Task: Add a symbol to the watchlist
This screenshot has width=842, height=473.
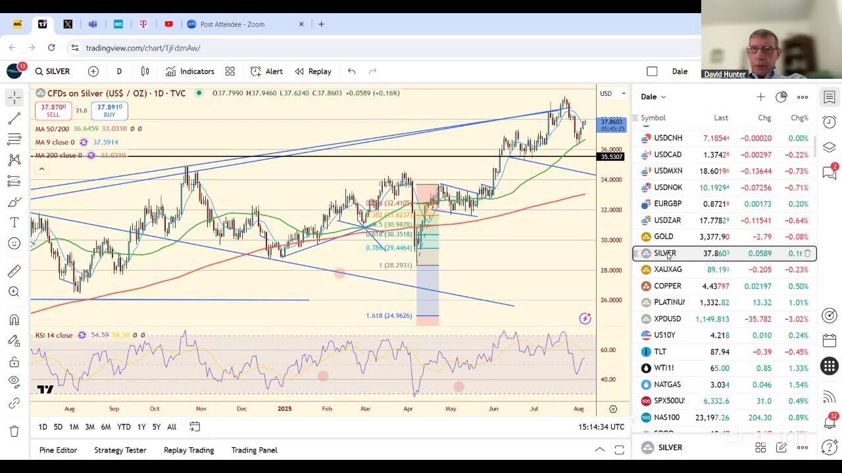Action: point(760,97)
